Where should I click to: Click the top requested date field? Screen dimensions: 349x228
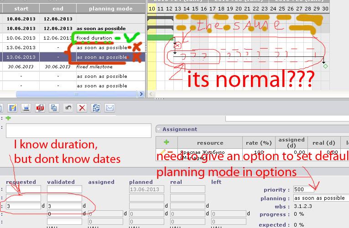pos(23,189)
